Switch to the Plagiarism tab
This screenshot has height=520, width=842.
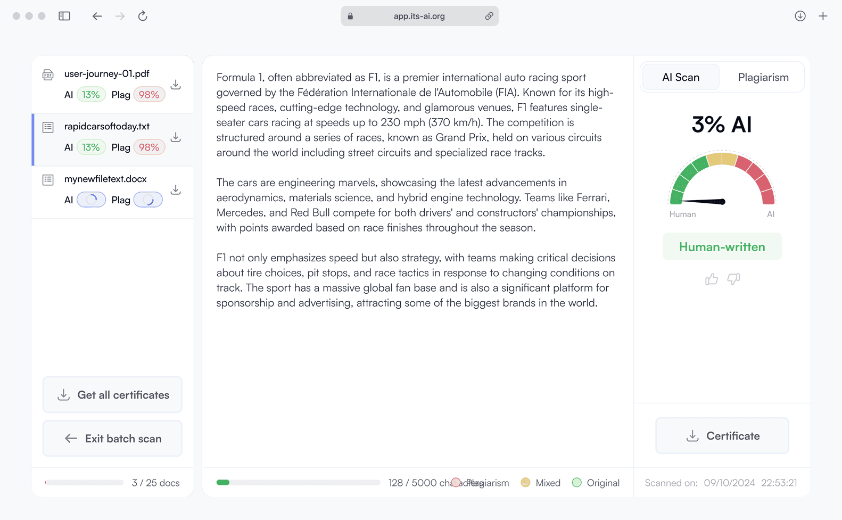point(763,77)
